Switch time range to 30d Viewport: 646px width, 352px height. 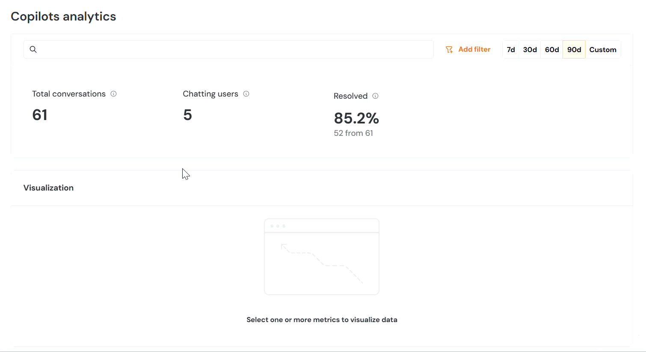pyautogui.click(x=530, y=50)
